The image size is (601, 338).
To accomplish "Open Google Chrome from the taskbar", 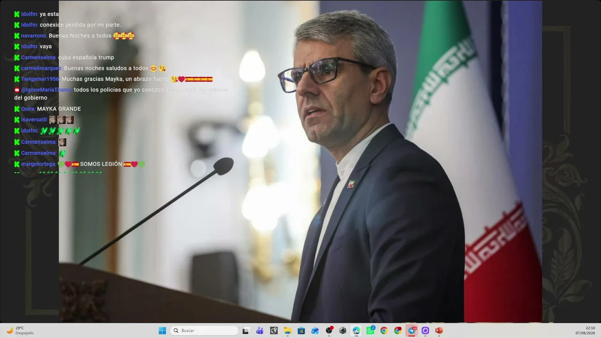I will pos(384,330).
